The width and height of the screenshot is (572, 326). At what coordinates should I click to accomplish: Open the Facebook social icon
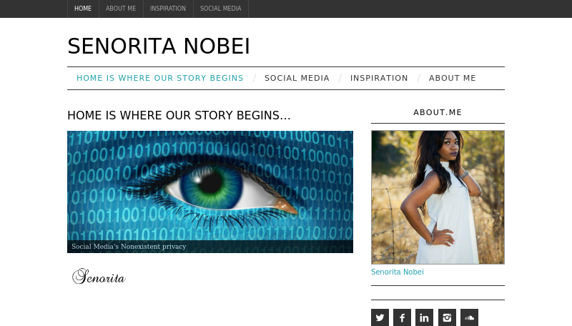click(402, 317)
